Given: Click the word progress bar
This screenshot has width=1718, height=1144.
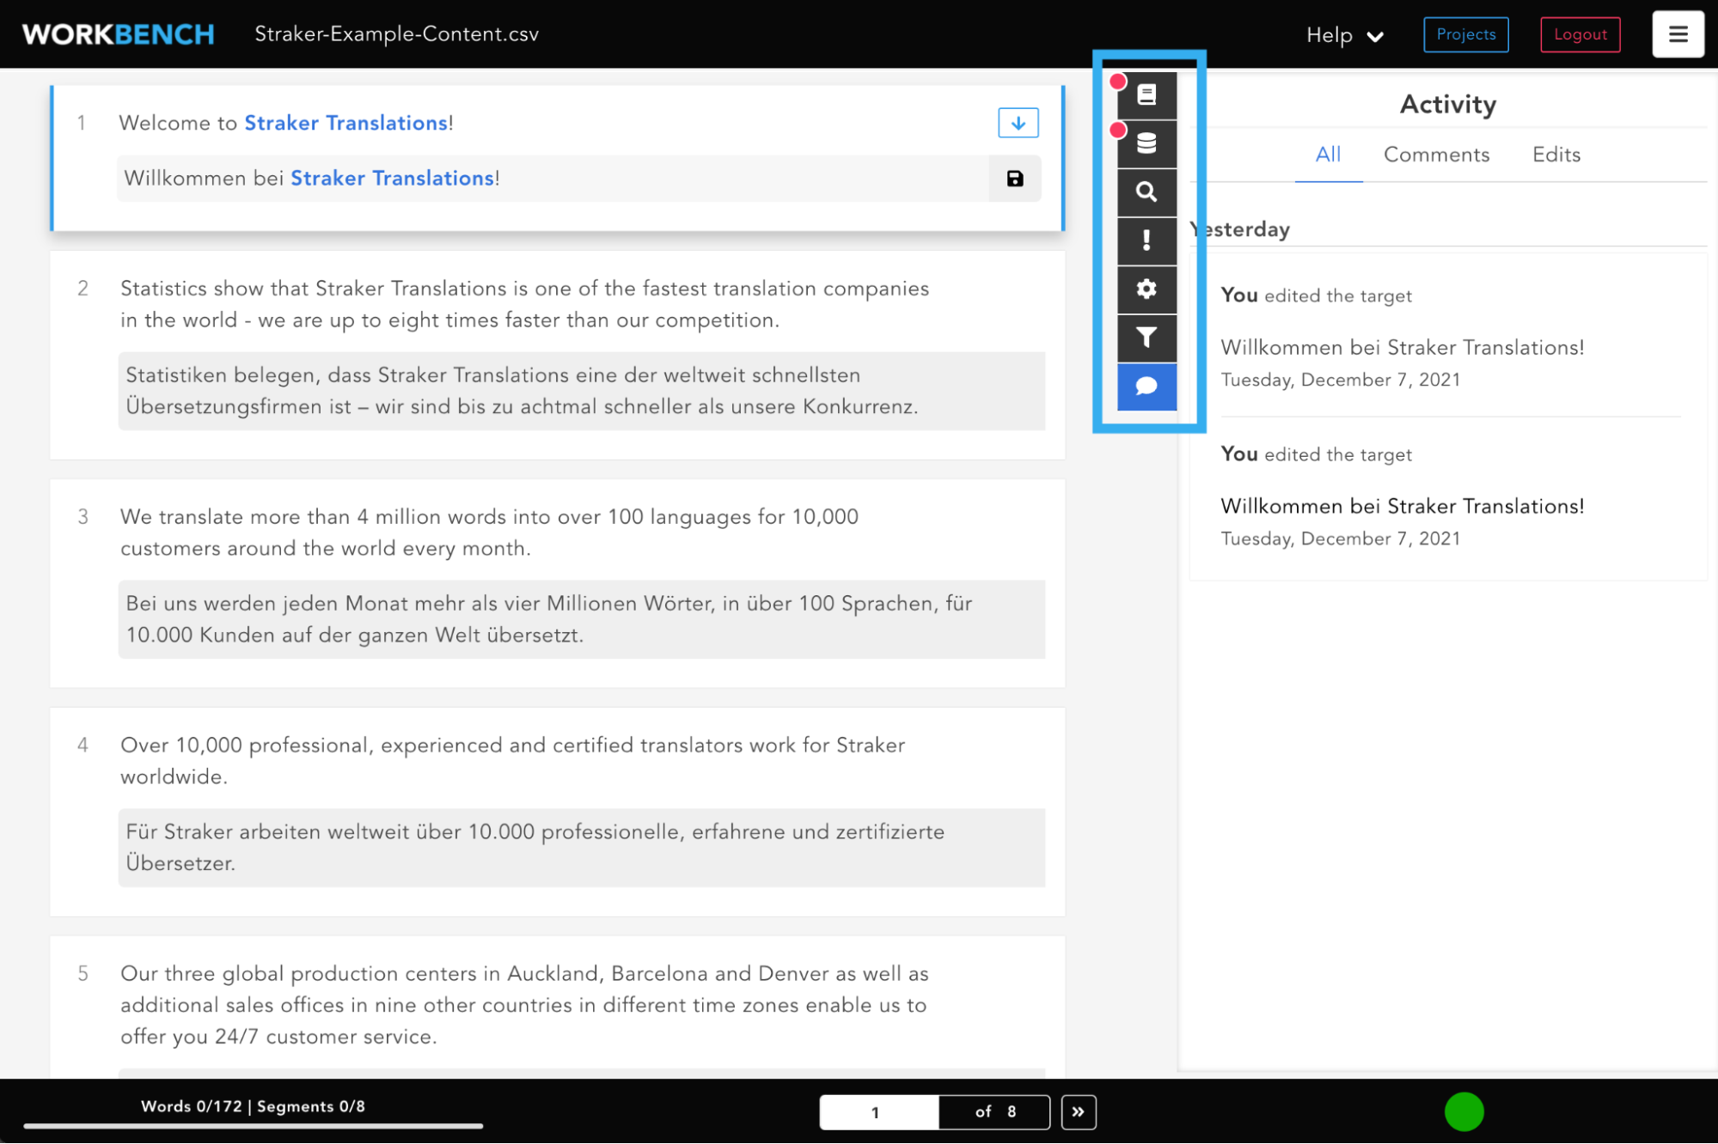Looking at the screenshot, I should coord(254,1126).
